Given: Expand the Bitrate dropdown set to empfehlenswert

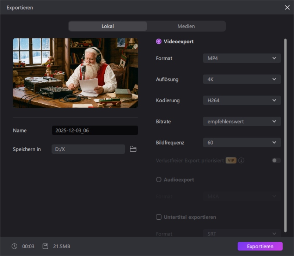Looking at the screenshot, I should [242, 121].
